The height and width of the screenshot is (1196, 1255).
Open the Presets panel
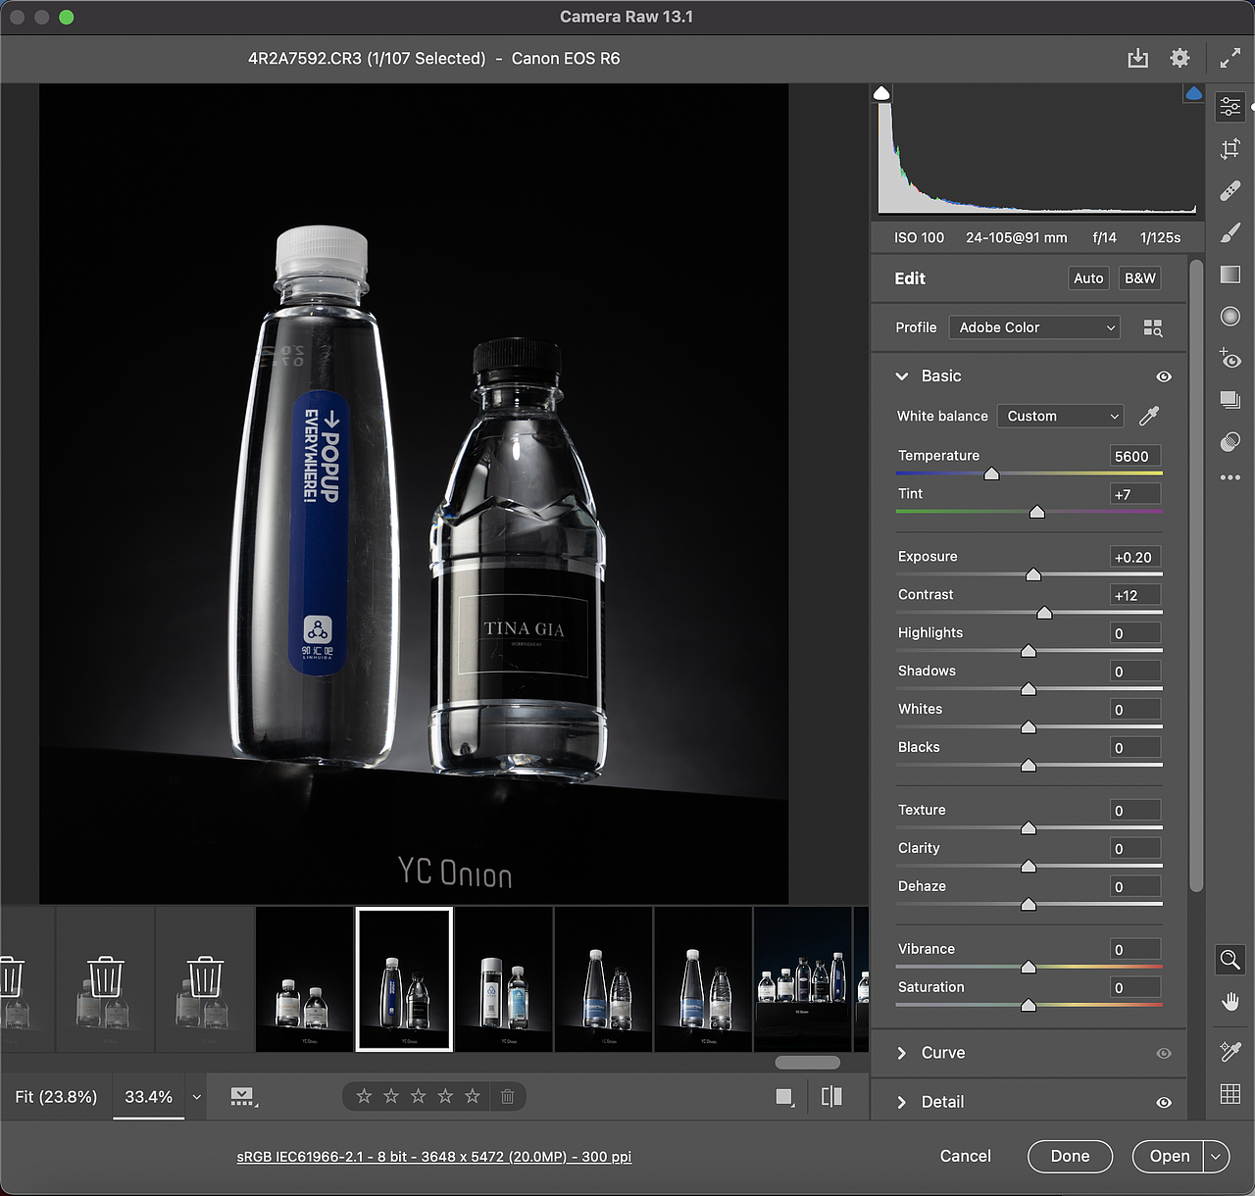1230,441
